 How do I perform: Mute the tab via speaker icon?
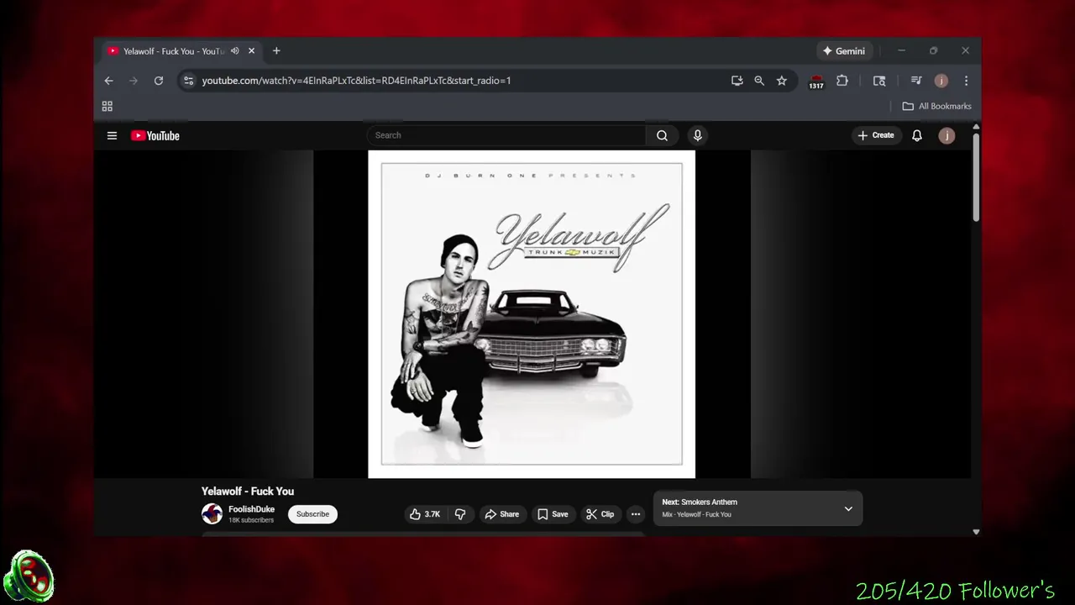(235, 51)
